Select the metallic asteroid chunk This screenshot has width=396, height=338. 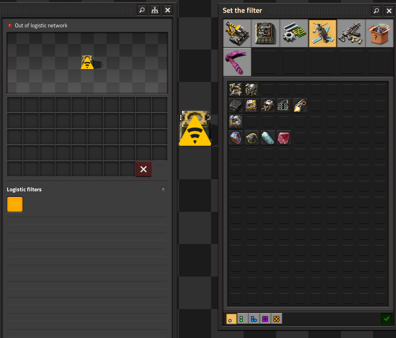coord(236,137)
